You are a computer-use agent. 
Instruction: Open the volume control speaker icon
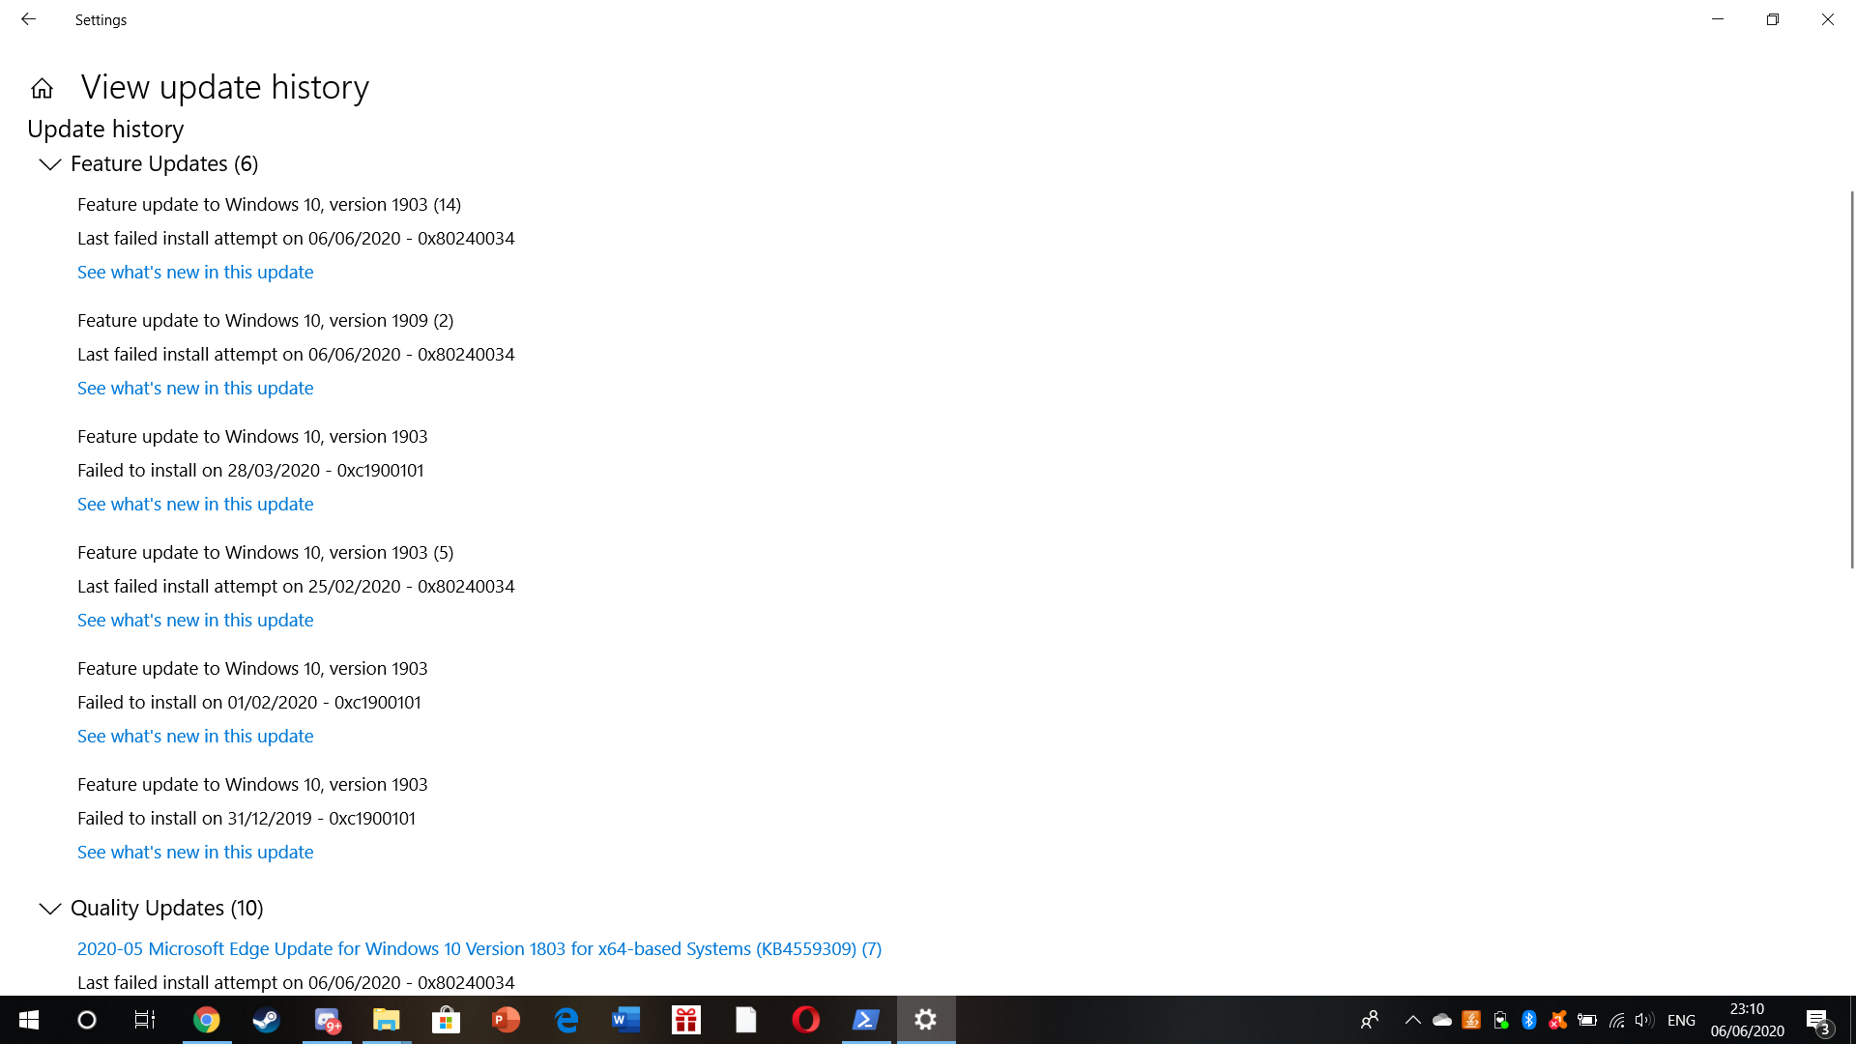1644,1020
